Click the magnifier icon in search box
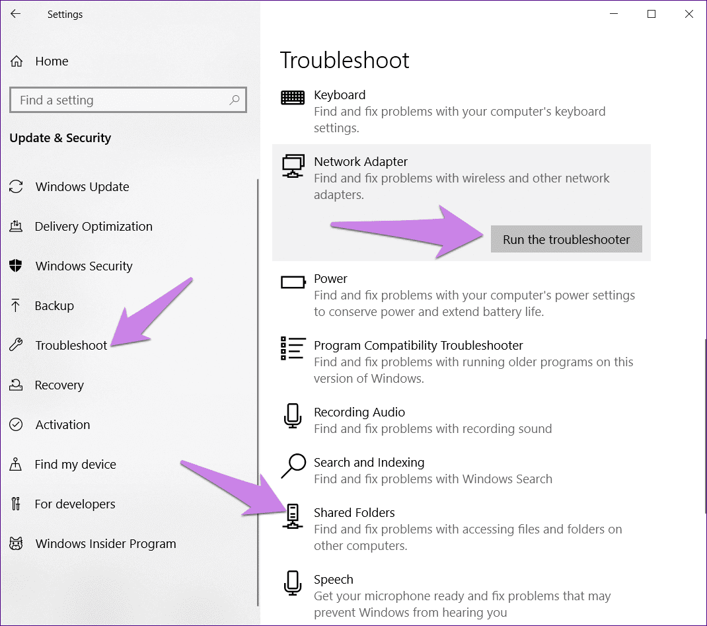This screenshot has height=626, width=707. tap(235, 100)
